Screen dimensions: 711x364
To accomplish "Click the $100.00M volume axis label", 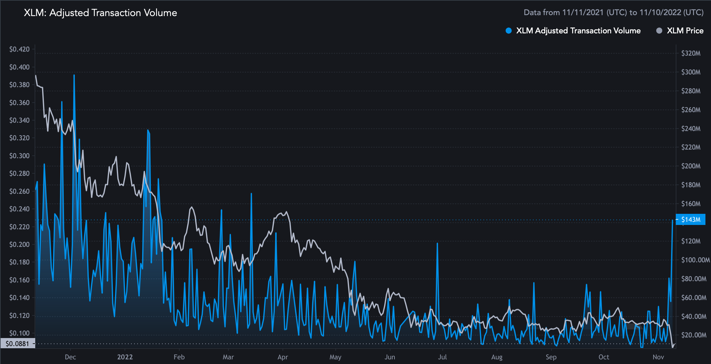I will tap(695, 260).
